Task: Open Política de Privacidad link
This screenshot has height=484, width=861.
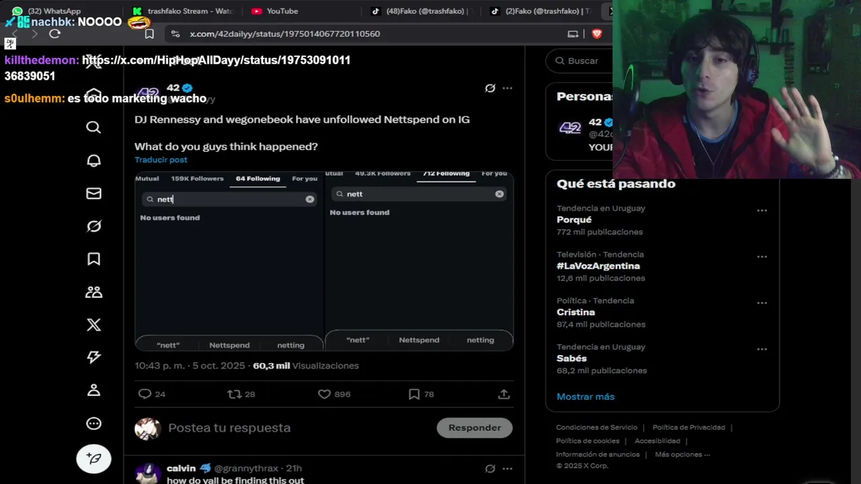Action: (x=689, y=428)
